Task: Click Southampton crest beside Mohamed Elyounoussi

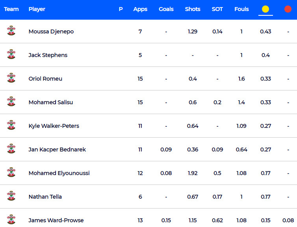Action: click(11, 173)
